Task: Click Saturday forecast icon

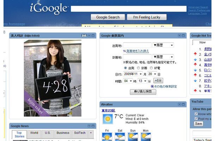Action: tap(120, 137)
